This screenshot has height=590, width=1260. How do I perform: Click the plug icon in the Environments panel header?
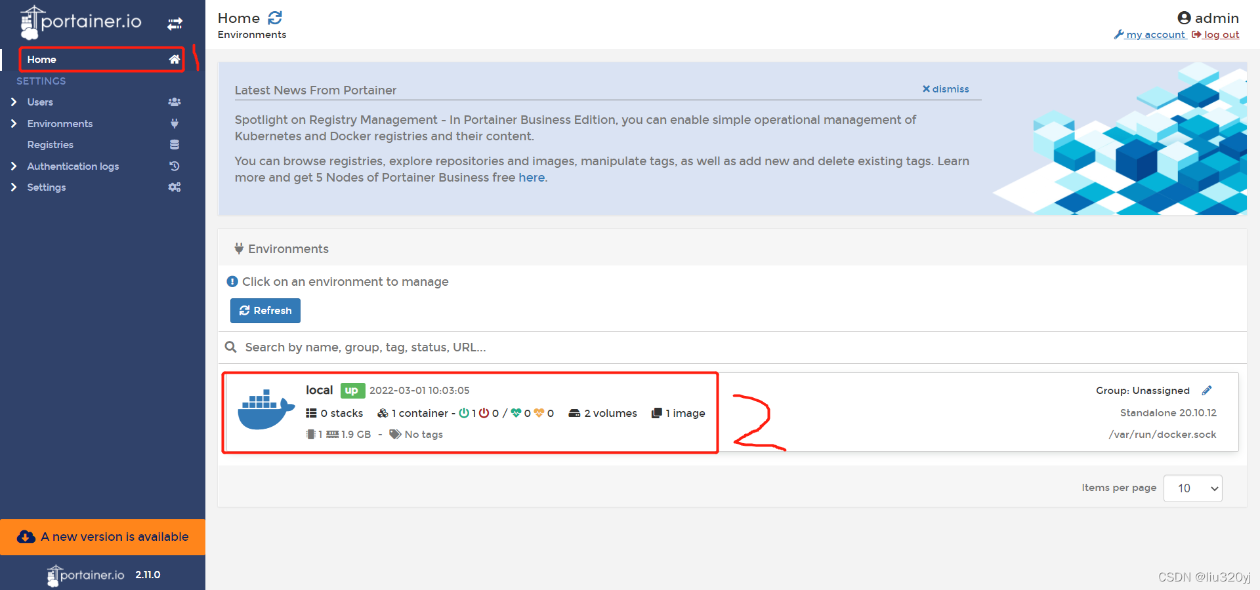click(x=239, y=248)
